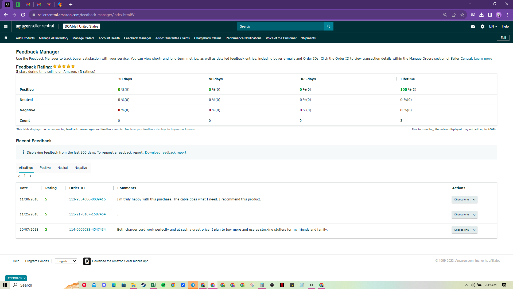Switch to the All ratings tab
This screenshot has height=289, width=513.
[x=26, y=168]
